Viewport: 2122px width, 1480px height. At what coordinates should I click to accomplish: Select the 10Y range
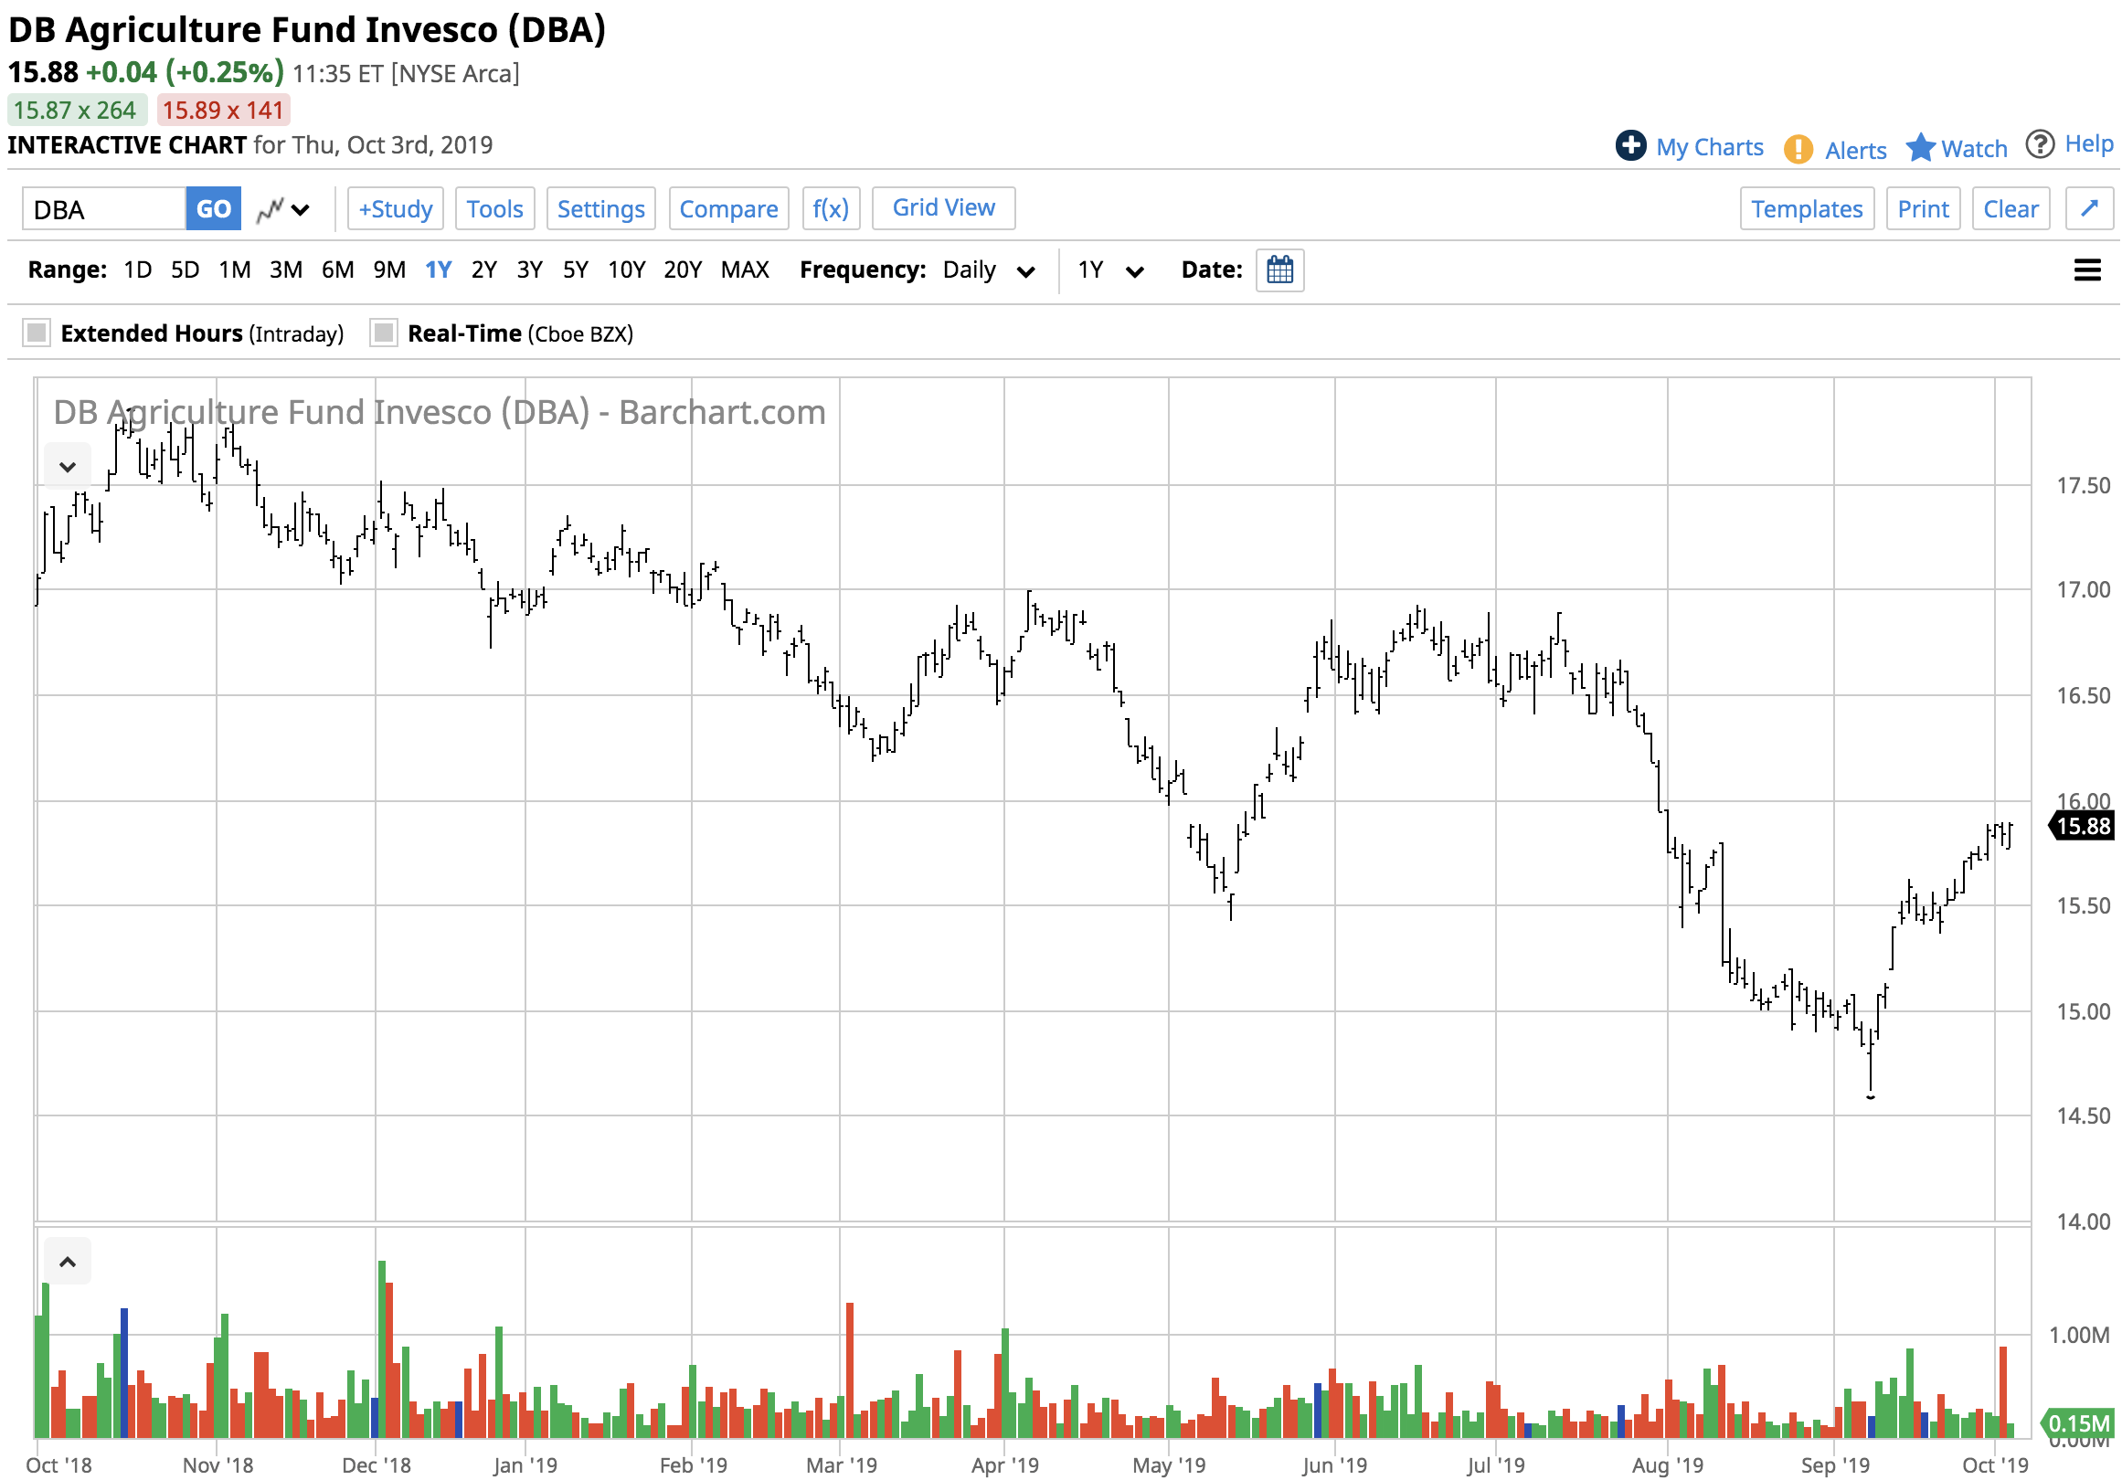(627, 270)
